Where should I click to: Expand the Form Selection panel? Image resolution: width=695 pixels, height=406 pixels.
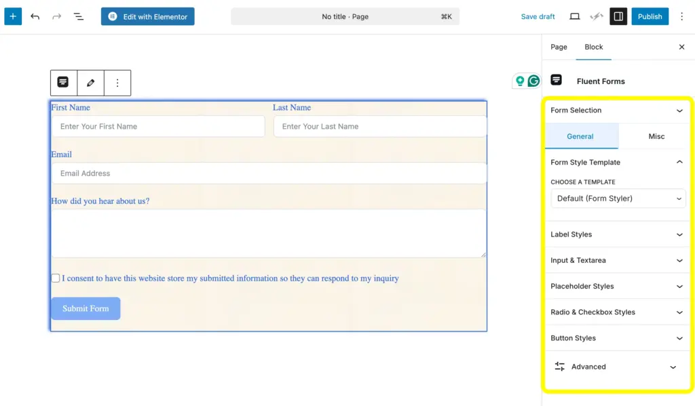click(x=617, y=110)
